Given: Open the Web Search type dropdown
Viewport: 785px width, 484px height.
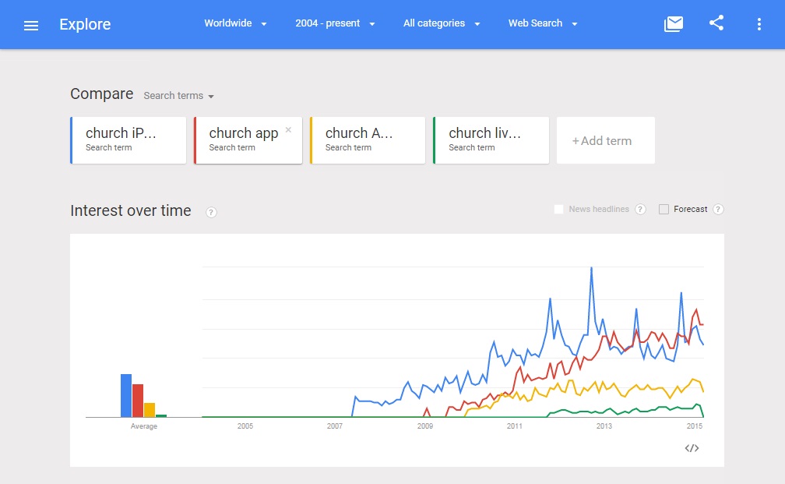Looking at the screenshot, I should tap(543, 23).
